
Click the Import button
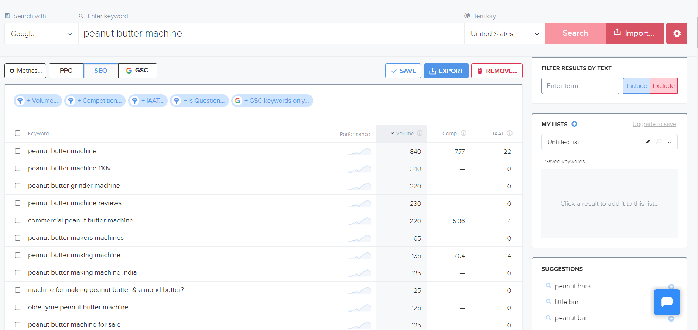pyautogui.click(x=635, y=33)
